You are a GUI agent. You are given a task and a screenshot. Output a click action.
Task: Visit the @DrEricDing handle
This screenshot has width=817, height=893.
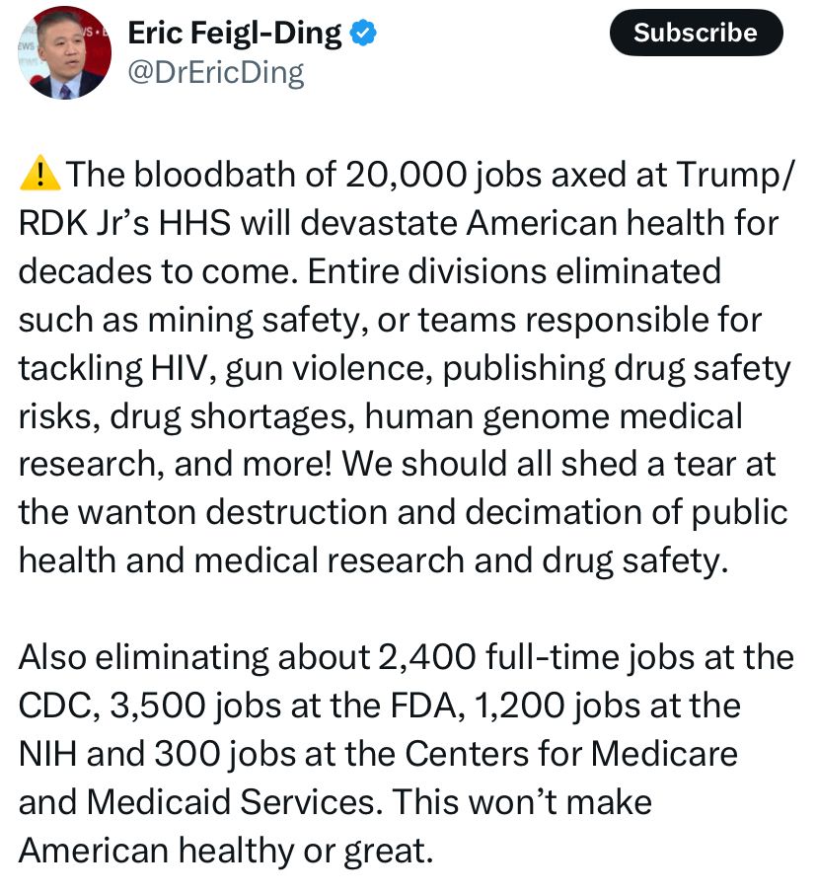216,73
